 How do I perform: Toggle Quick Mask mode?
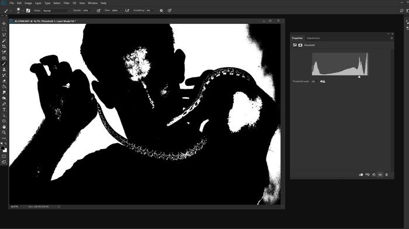(x=4, y=156)
